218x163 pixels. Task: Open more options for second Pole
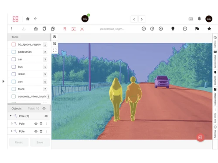click(x=46, y=131)
